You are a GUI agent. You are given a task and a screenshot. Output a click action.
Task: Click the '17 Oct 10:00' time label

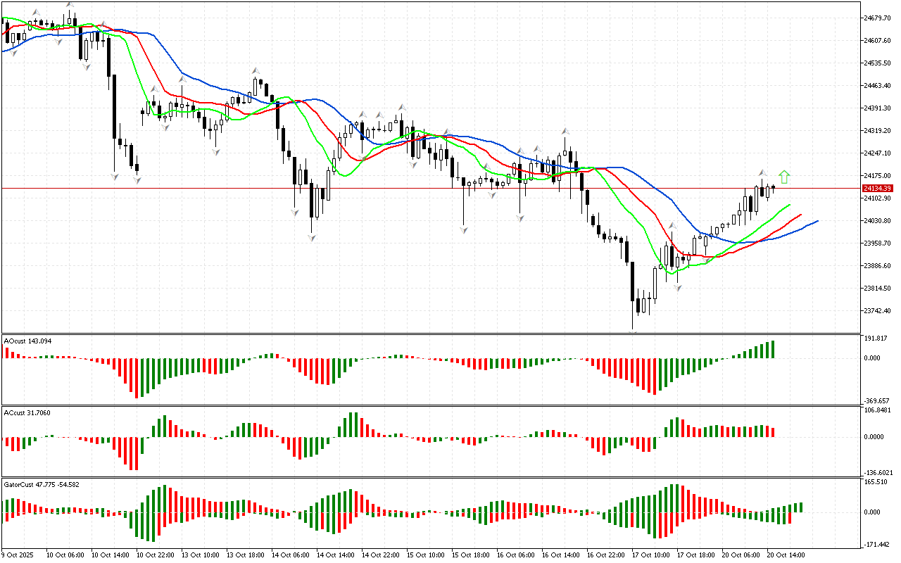(652, 555)
